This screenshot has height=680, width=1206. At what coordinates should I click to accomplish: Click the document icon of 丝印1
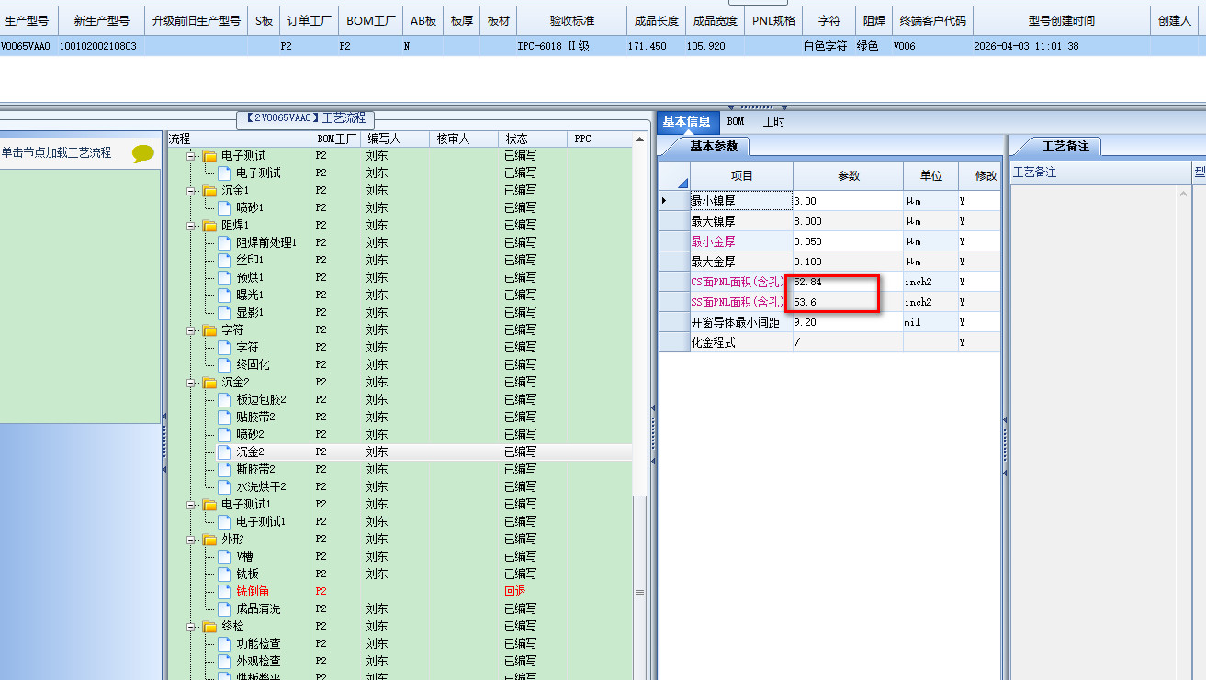[x=224, y=260]
